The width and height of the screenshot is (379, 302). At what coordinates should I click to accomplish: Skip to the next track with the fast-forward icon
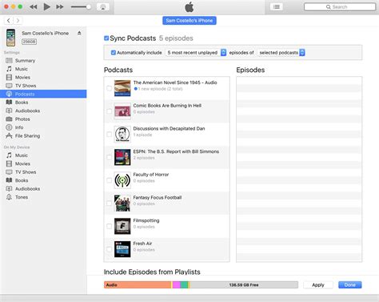coord(60,6)
